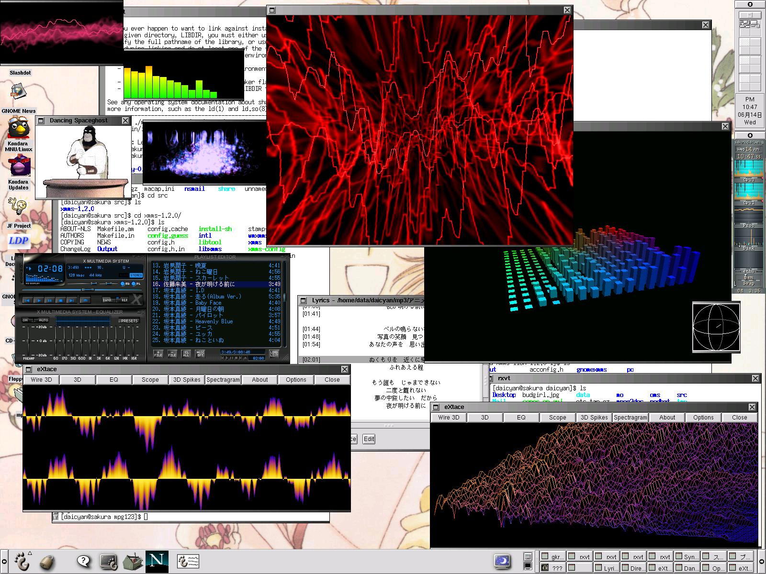Open Options in left eXtace window

[x=296, y=380]
